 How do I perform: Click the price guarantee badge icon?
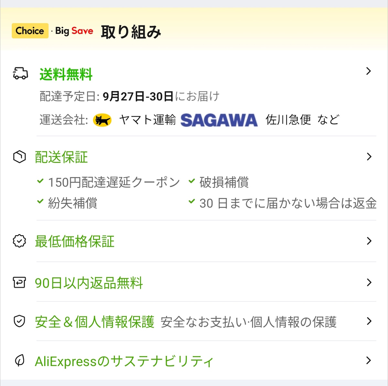pyautogui.click(x=19, y=241)
